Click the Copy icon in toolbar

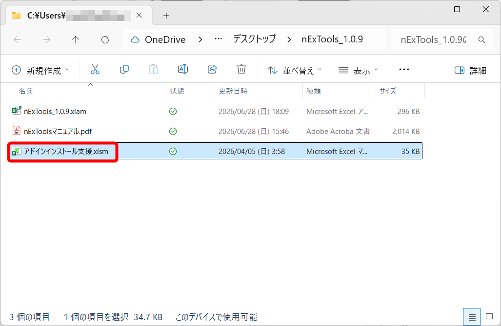click(124, 69)
